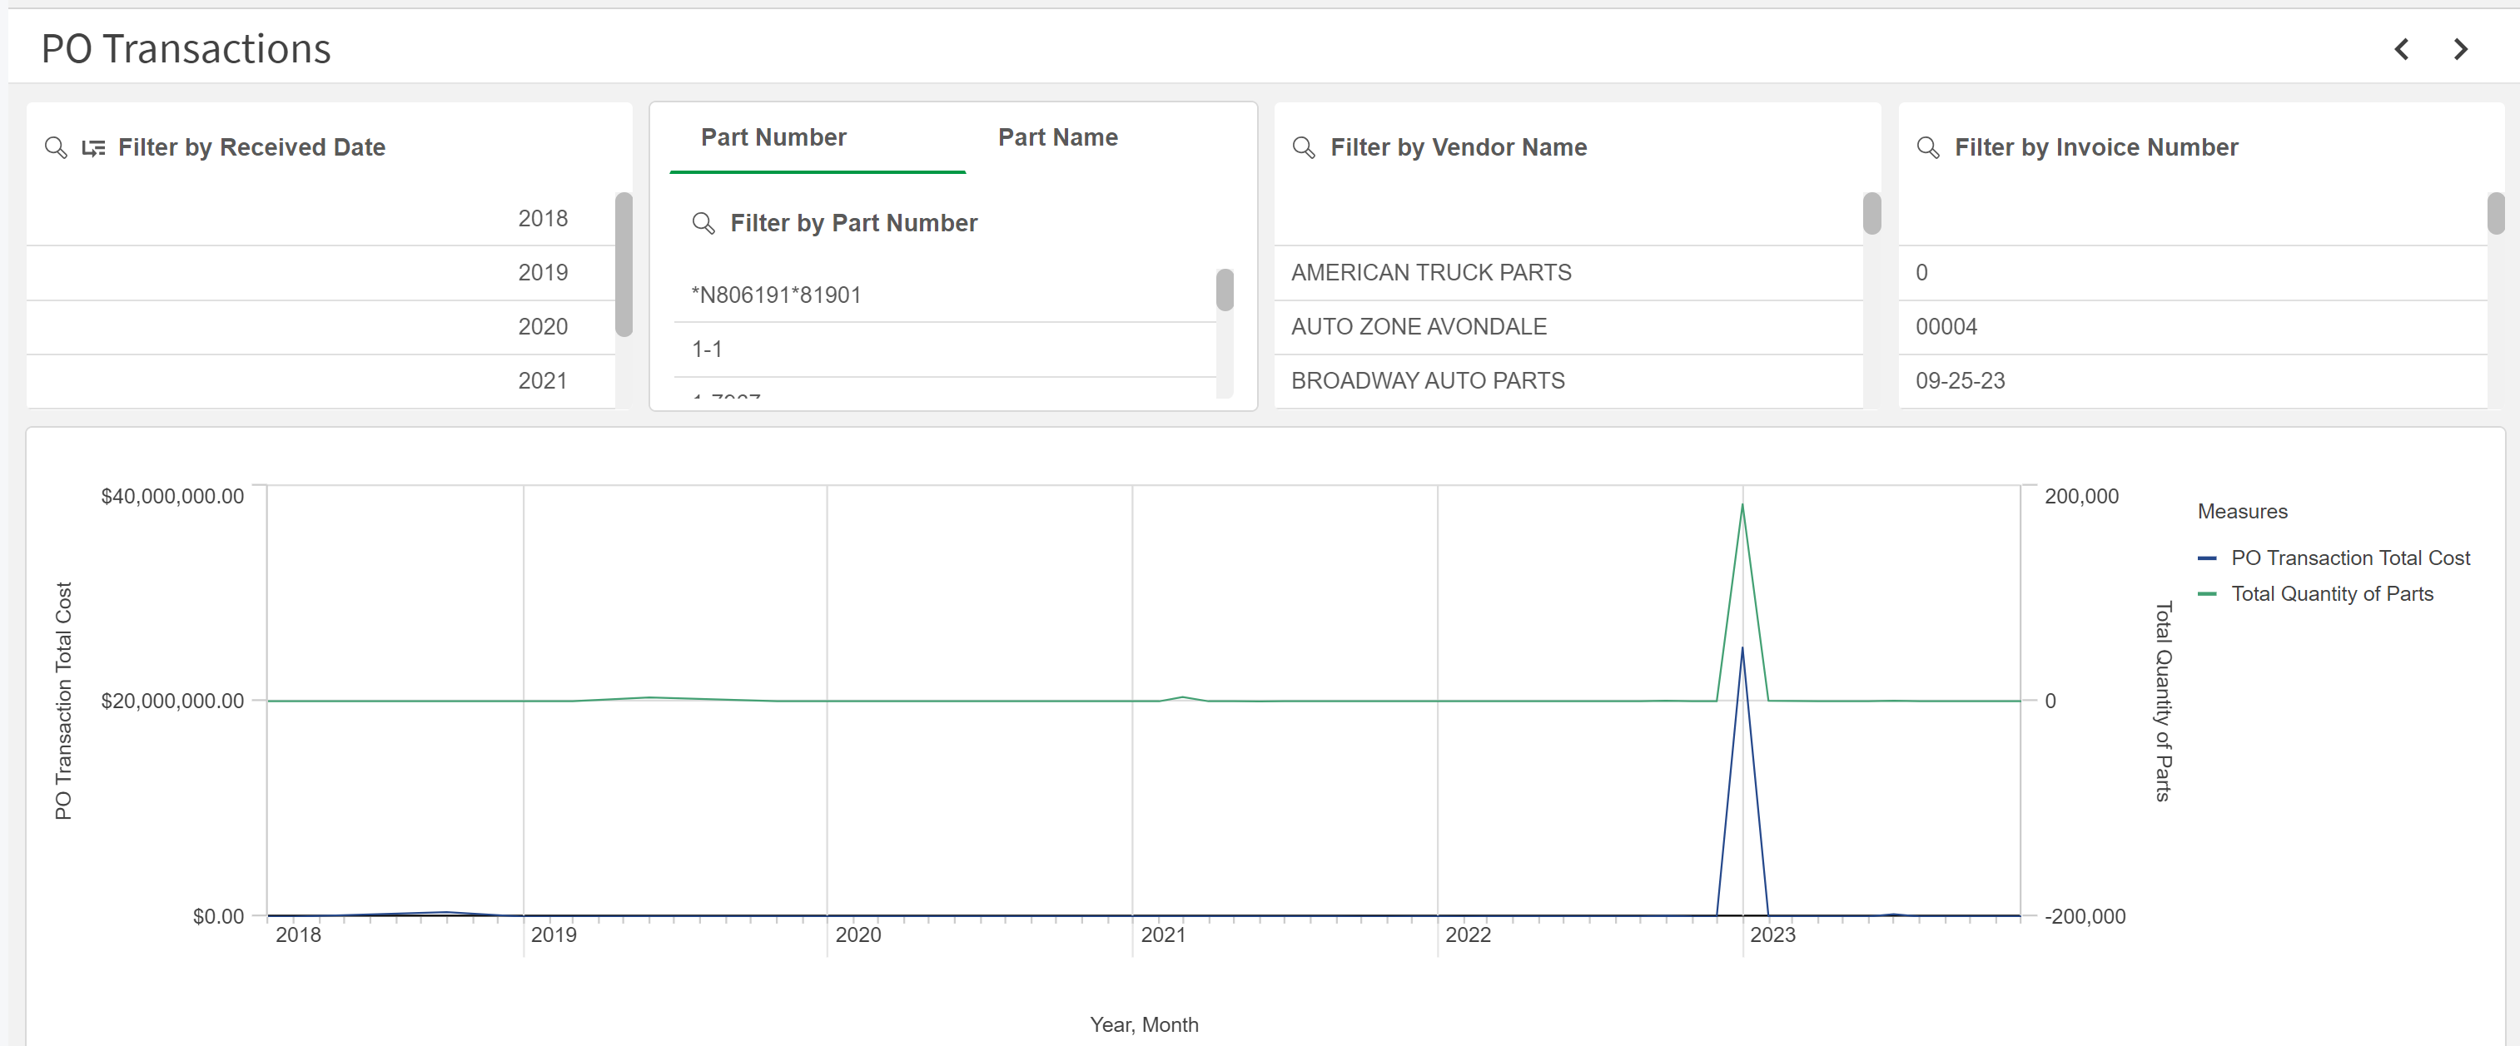Go to the previous sheet arrow
Image resolution: width=2520 pixels, height=1046 pixels.
click(2402, 50)
